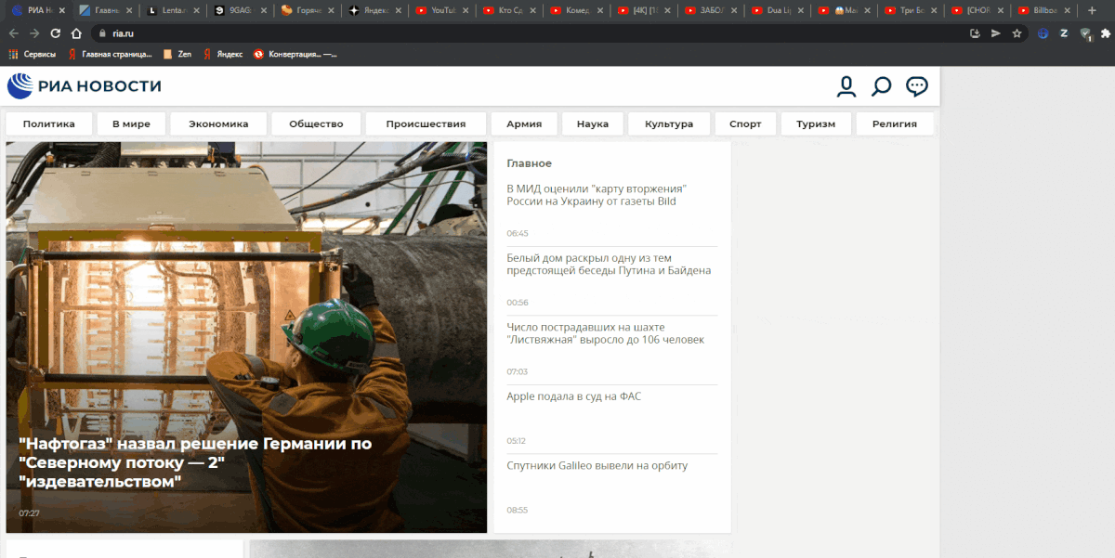
Task: Close the 9GAG tab
Action: click(264, 10)
